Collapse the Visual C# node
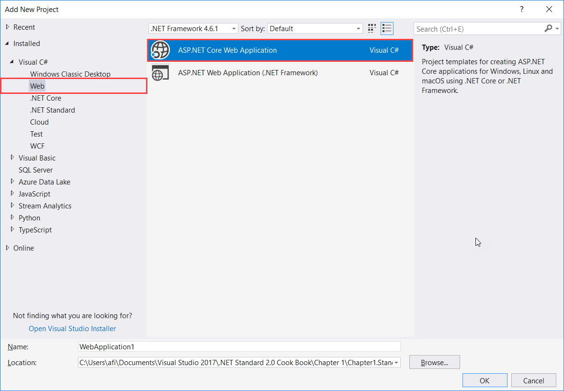Viewport: 564px width, 391px height. (12, 62)
